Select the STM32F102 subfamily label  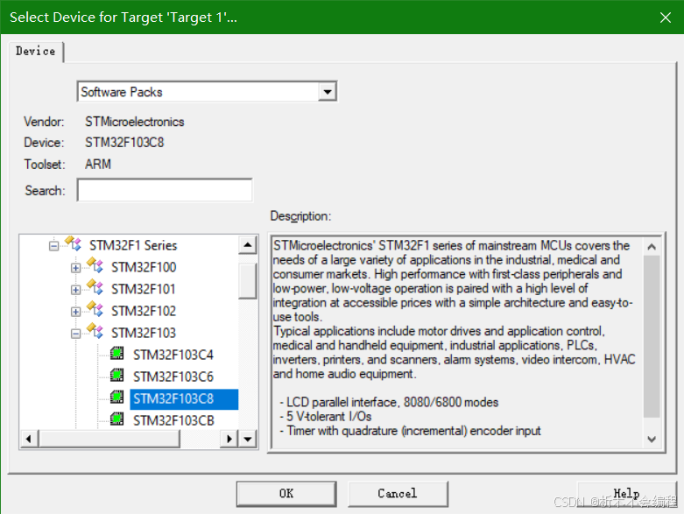144,311
